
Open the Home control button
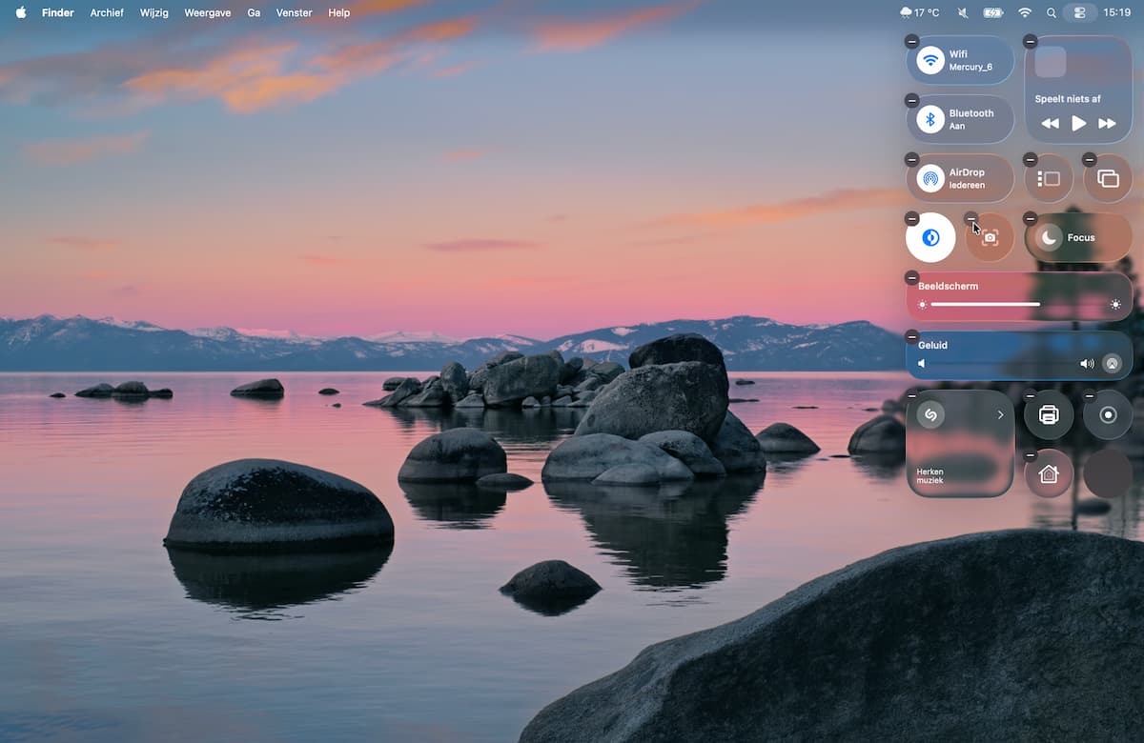1049,474
